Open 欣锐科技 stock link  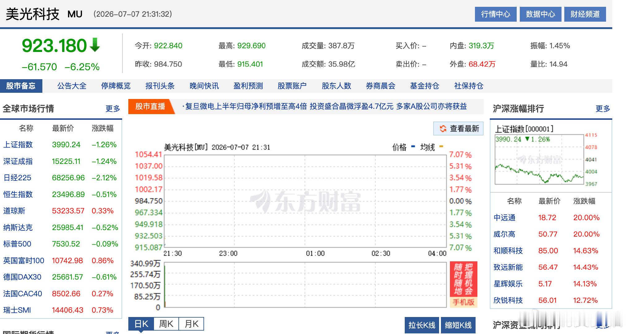click(x=508, y=300)
